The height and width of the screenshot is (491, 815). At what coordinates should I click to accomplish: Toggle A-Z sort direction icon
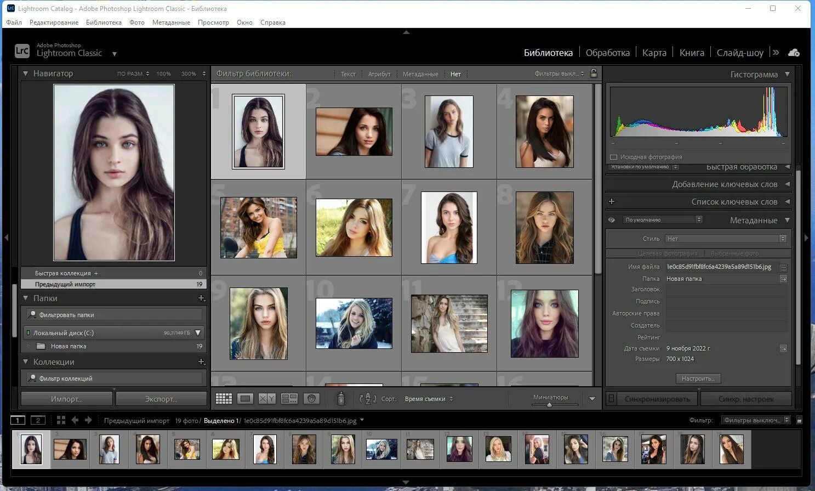pos(367,399)
